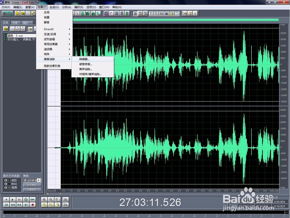This screenshot has width=290, height=218.
Task: Select 降噪器... from the submenu
Action: point(93,59)
